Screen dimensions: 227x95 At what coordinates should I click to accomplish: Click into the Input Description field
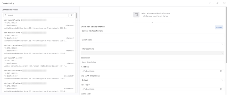pos(152,62)
